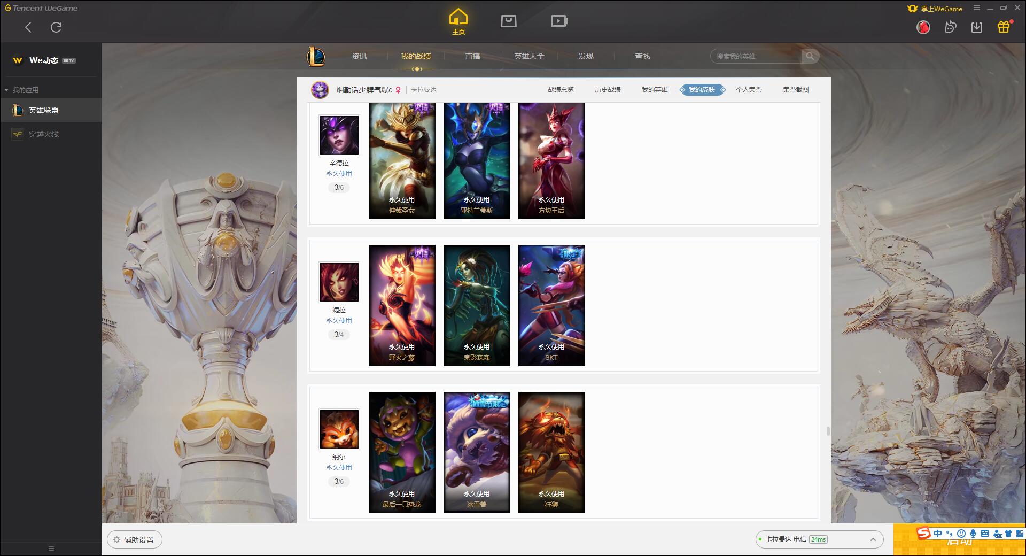Open the 查找 tab
1026x556 pixels.
coord(642,56)
